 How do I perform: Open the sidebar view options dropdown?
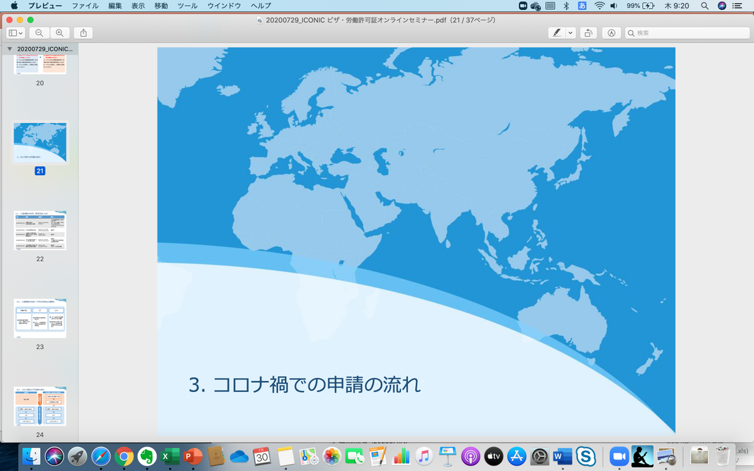(x=16, y=33)
